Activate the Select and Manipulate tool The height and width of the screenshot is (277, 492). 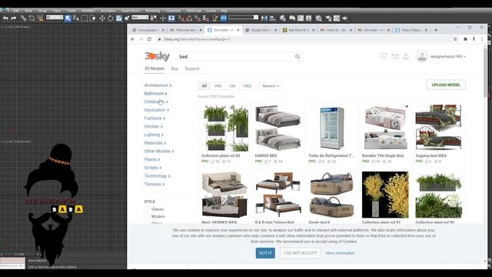tap(163, 18)
